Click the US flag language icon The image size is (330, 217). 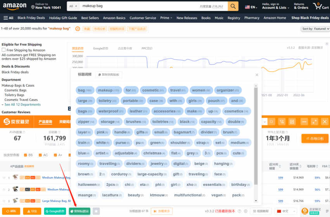click(x=247, y=7)
